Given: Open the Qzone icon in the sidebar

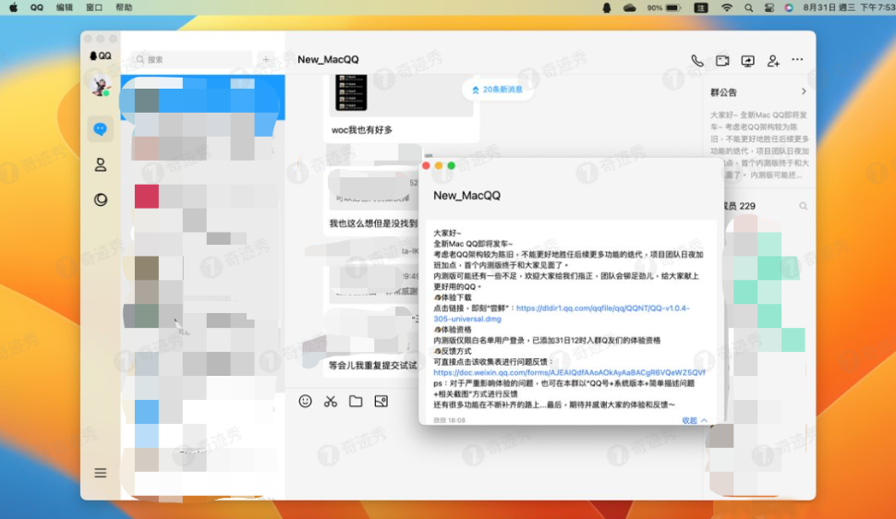Looking at the screenshot, I should pos(101,199).
